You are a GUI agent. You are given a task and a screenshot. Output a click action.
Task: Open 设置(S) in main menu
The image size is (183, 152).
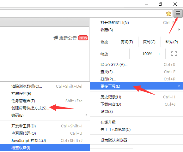136,112
